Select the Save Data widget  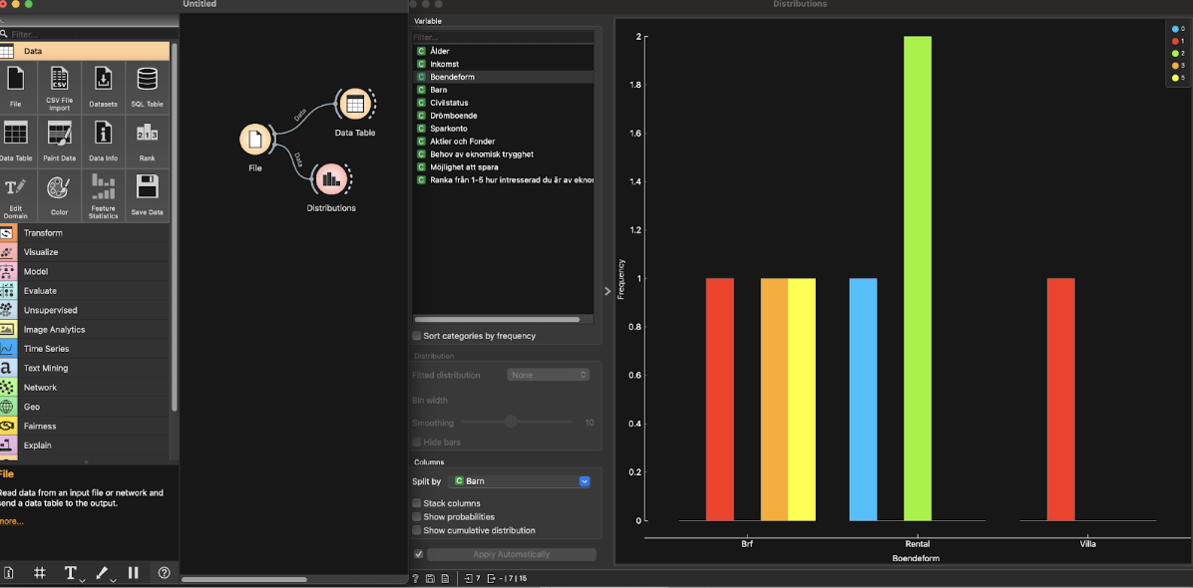[x=148, y=194]
